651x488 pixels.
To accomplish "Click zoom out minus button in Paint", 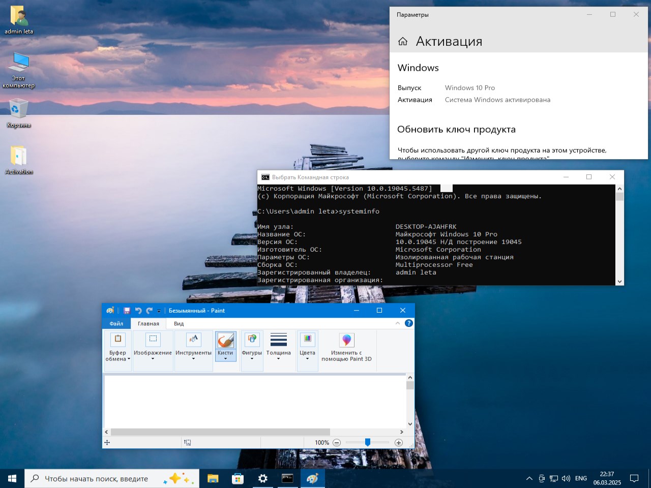I will click(x=337, y=443).
